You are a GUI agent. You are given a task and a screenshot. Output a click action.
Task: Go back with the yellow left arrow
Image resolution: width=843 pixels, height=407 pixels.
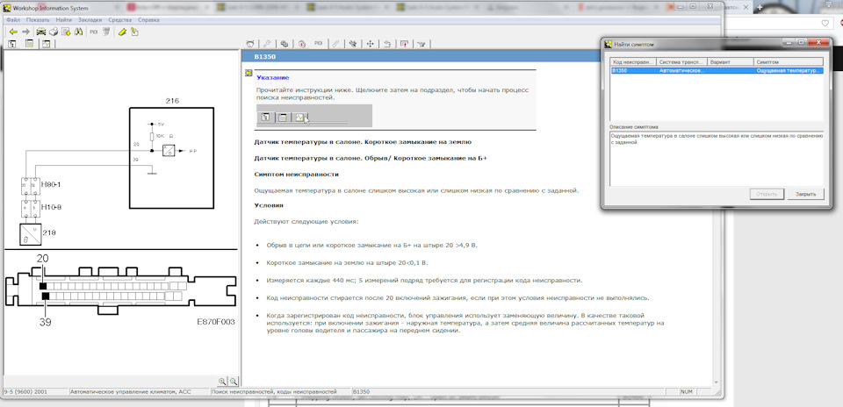click(14, 32)
